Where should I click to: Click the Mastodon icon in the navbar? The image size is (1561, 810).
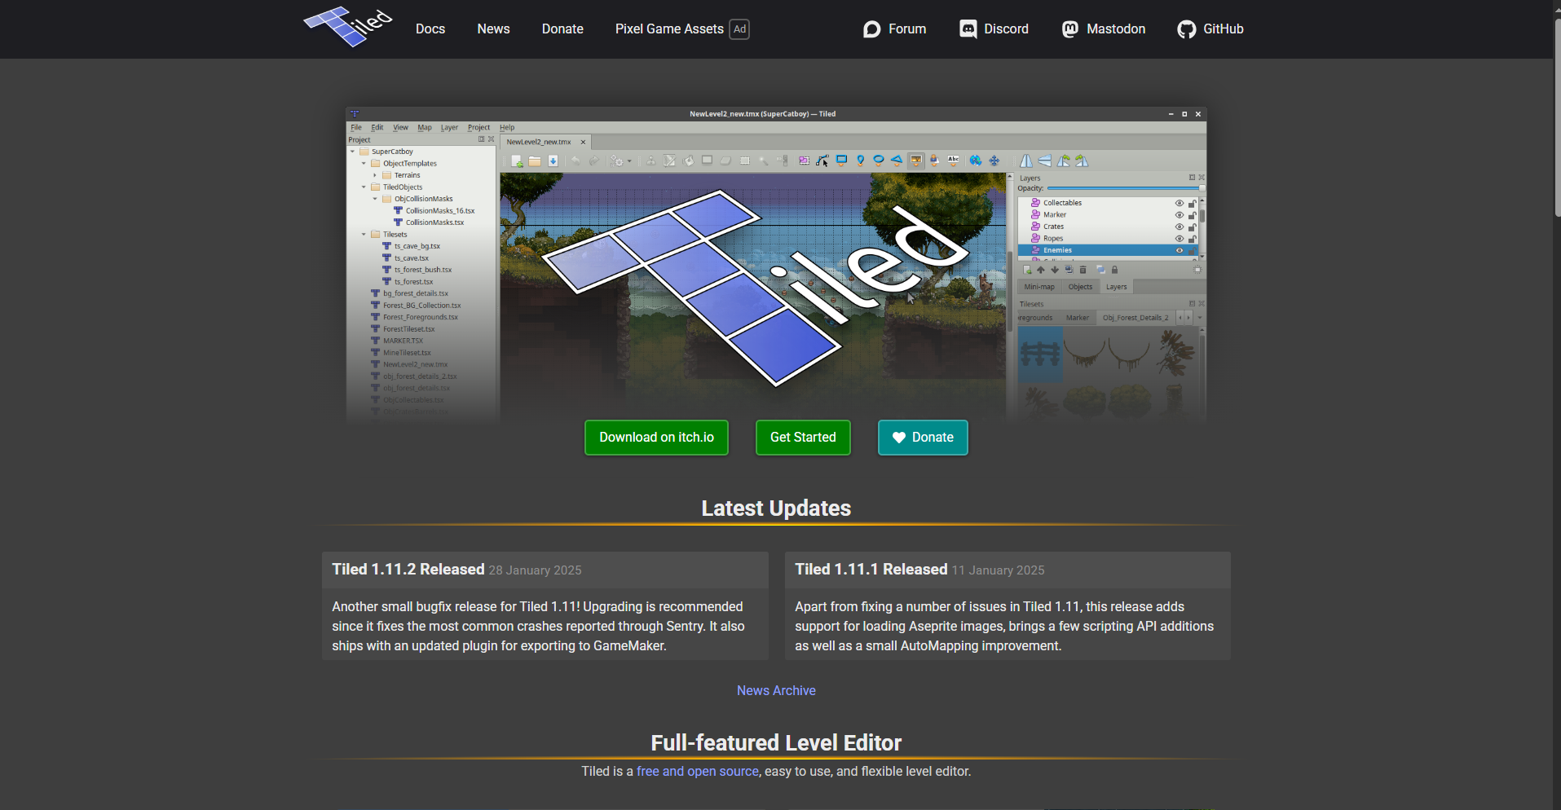[x=1069, y=29]
